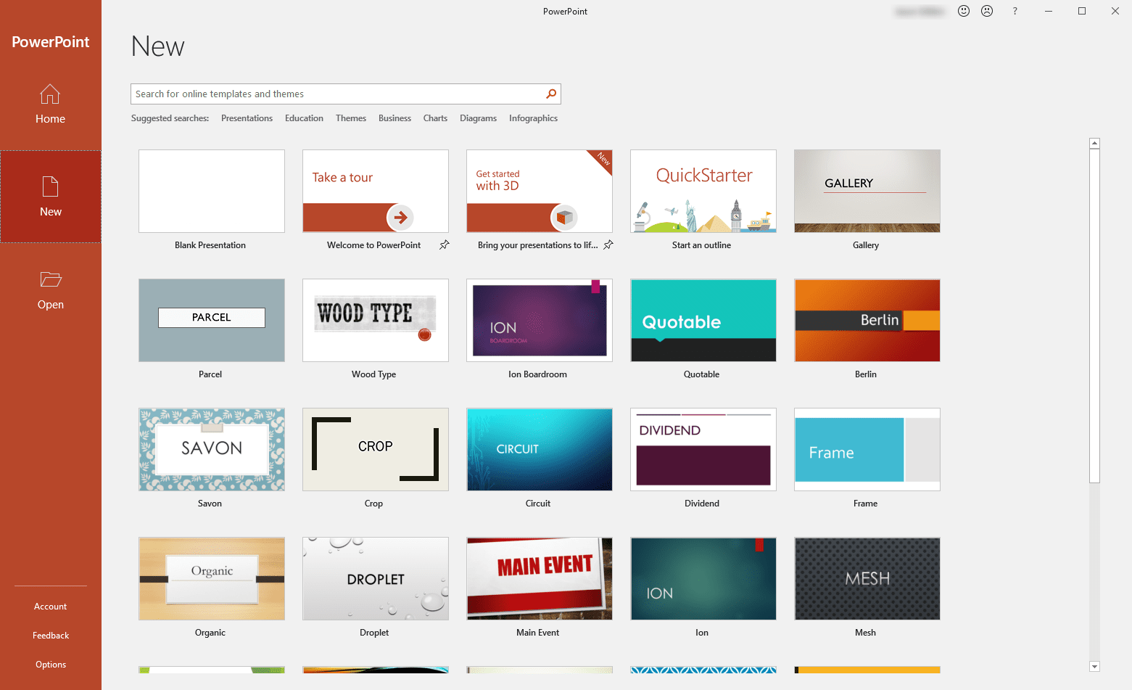The image size is (1132, 690).
Task: Open PowerPoint Options
Action: (x=50, y=664)
